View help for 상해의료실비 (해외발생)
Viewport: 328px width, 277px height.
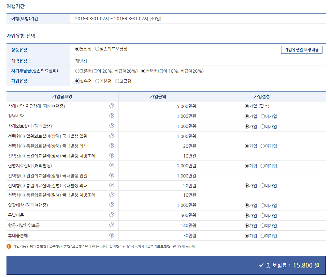[x=112, y=126]
